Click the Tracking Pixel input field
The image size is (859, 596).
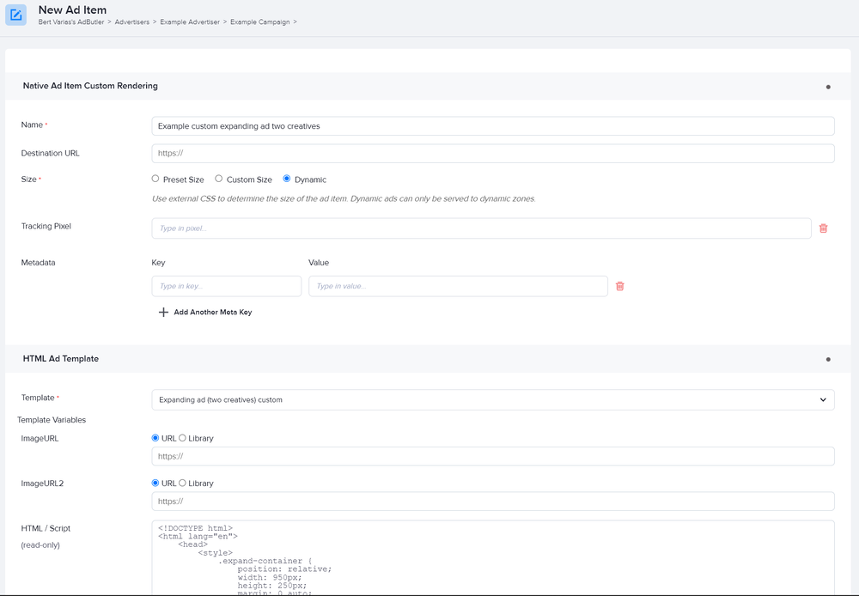coord(481,228)
